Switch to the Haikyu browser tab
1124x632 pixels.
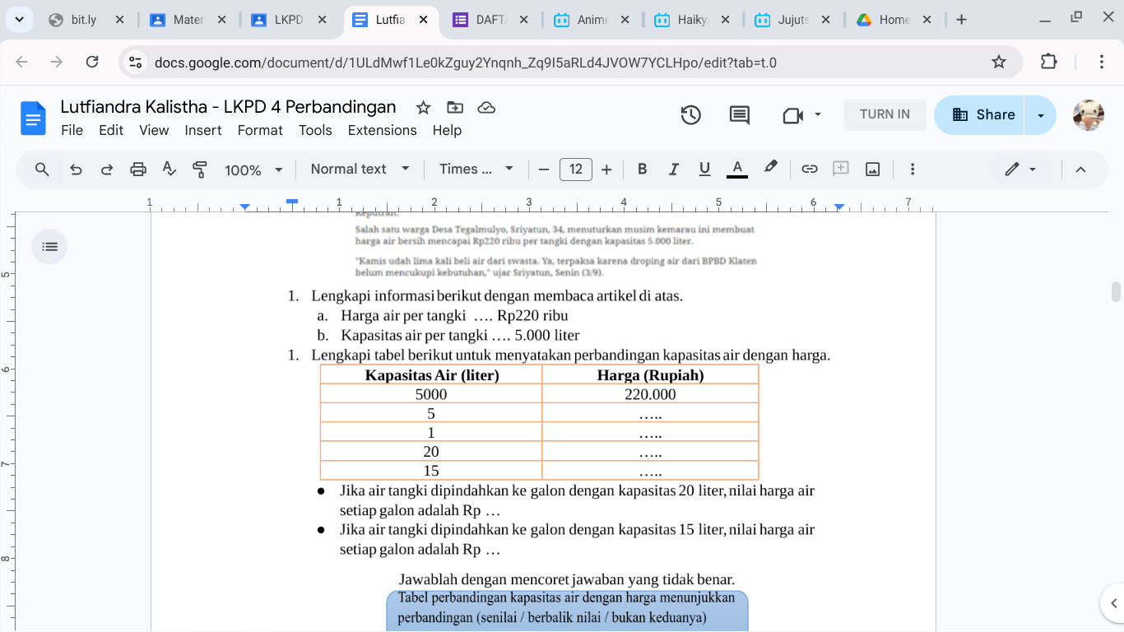click(x=693, y=20)
